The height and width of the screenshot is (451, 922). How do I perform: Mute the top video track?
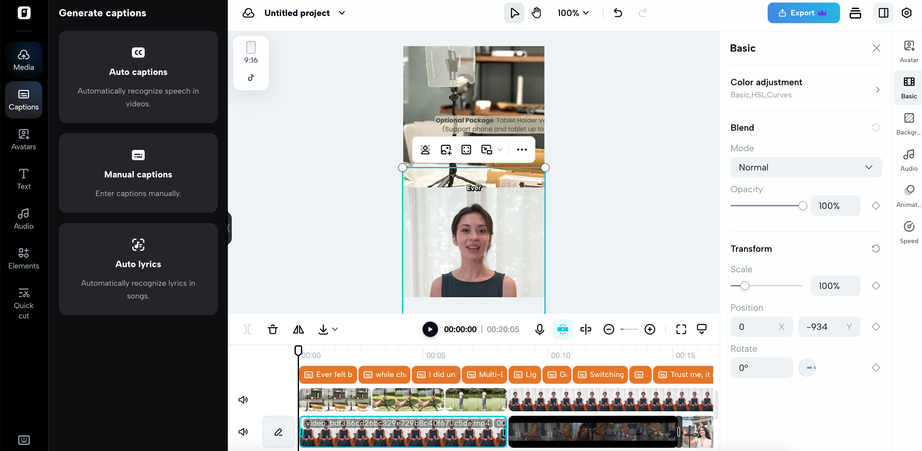[243, 399]
